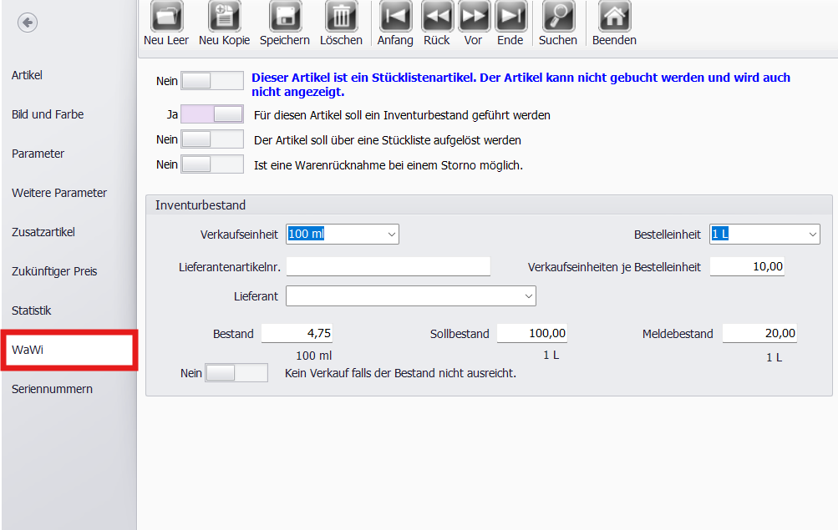Image resolution: width=838 pixels, height=530 pixels.
Task: Go back one record with Rück
Action: click(437, 17)
